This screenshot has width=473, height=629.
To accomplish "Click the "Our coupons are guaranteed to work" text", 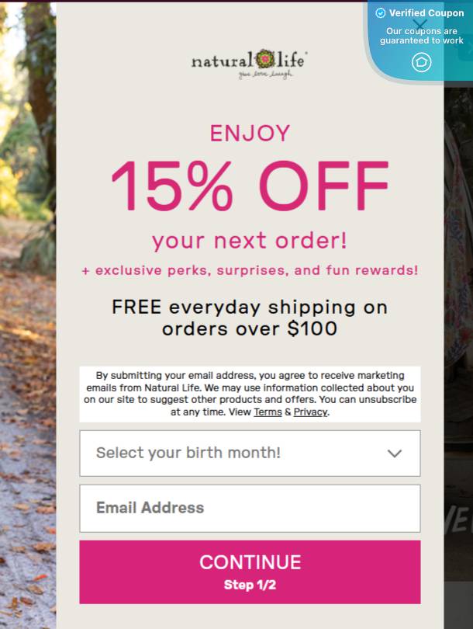I will [x=422, y=36].
